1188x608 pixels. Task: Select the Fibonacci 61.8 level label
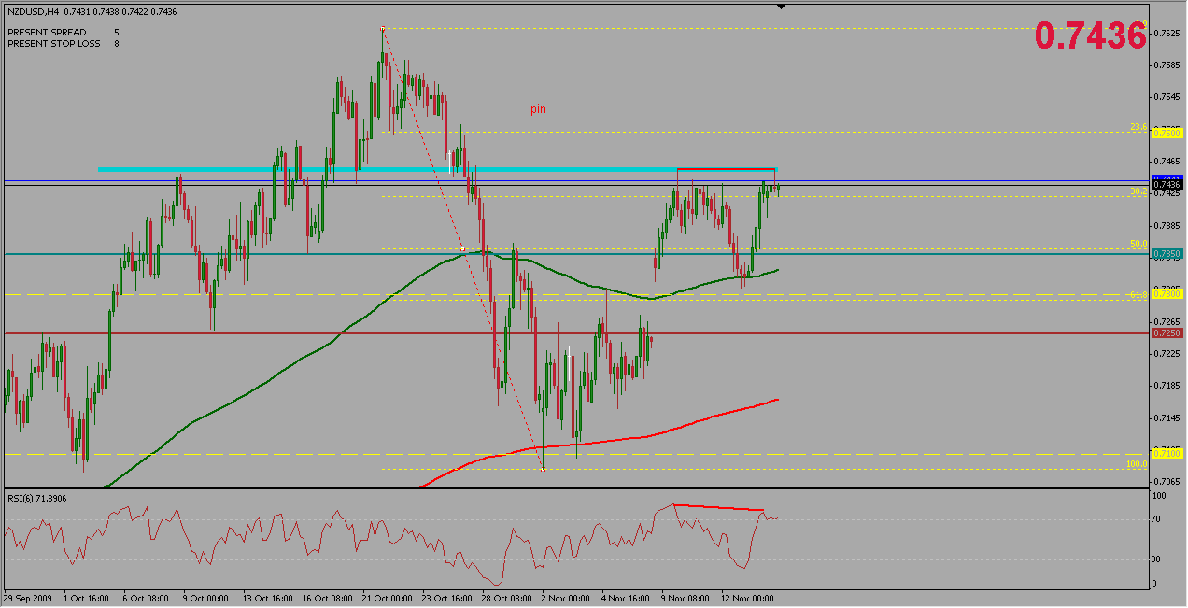(x=1138, y=294)
